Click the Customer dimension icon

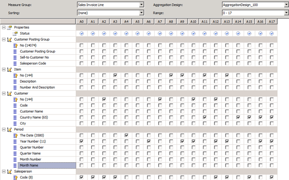[10, 93]
